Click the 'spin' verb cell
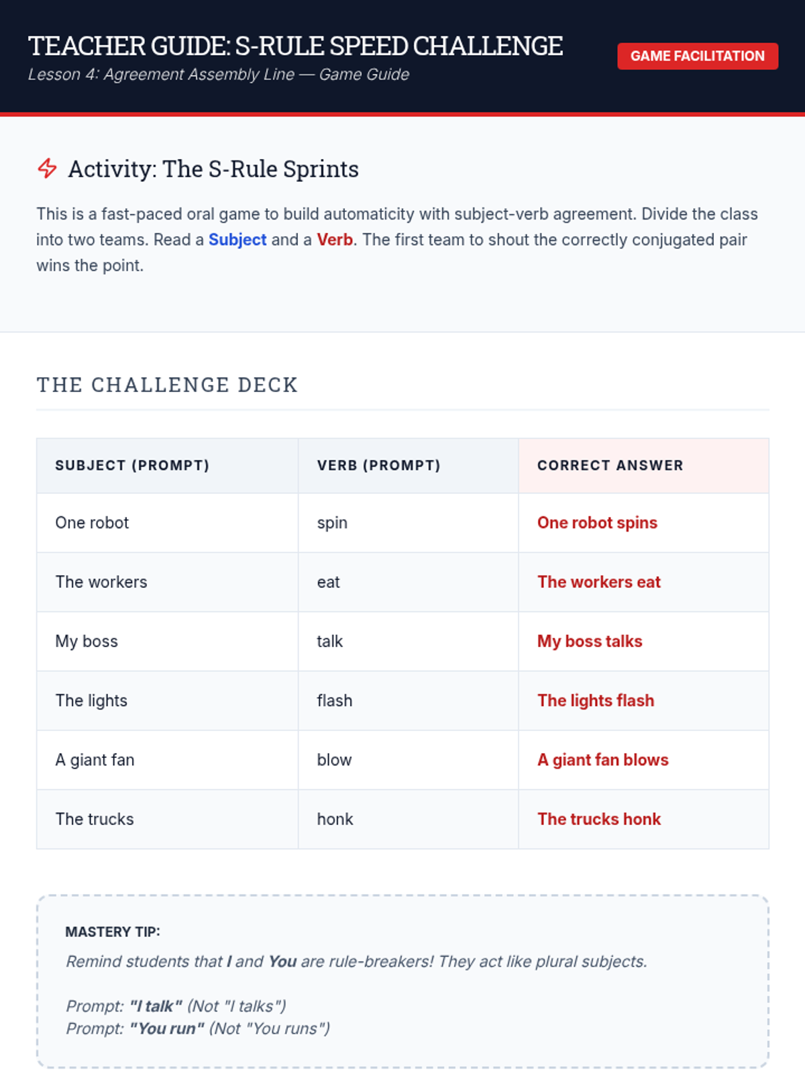This screenshot has width=805, height=1074. click(x=332, y=523)
